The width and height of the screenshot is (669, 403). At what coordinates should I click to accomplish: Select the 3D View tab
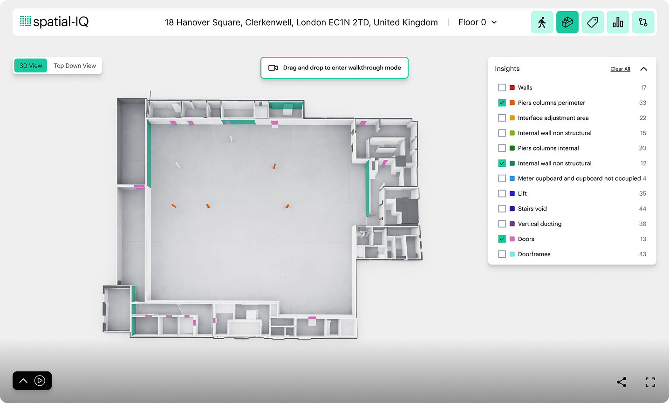pos(31,66)
